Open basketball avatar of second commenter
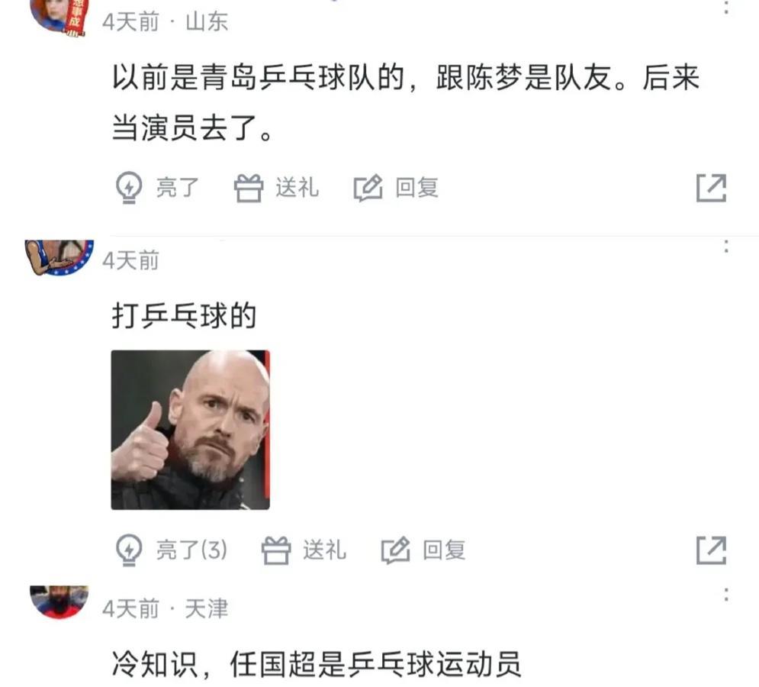The width and height of the screenshot is (759, 687). (59, 257)
